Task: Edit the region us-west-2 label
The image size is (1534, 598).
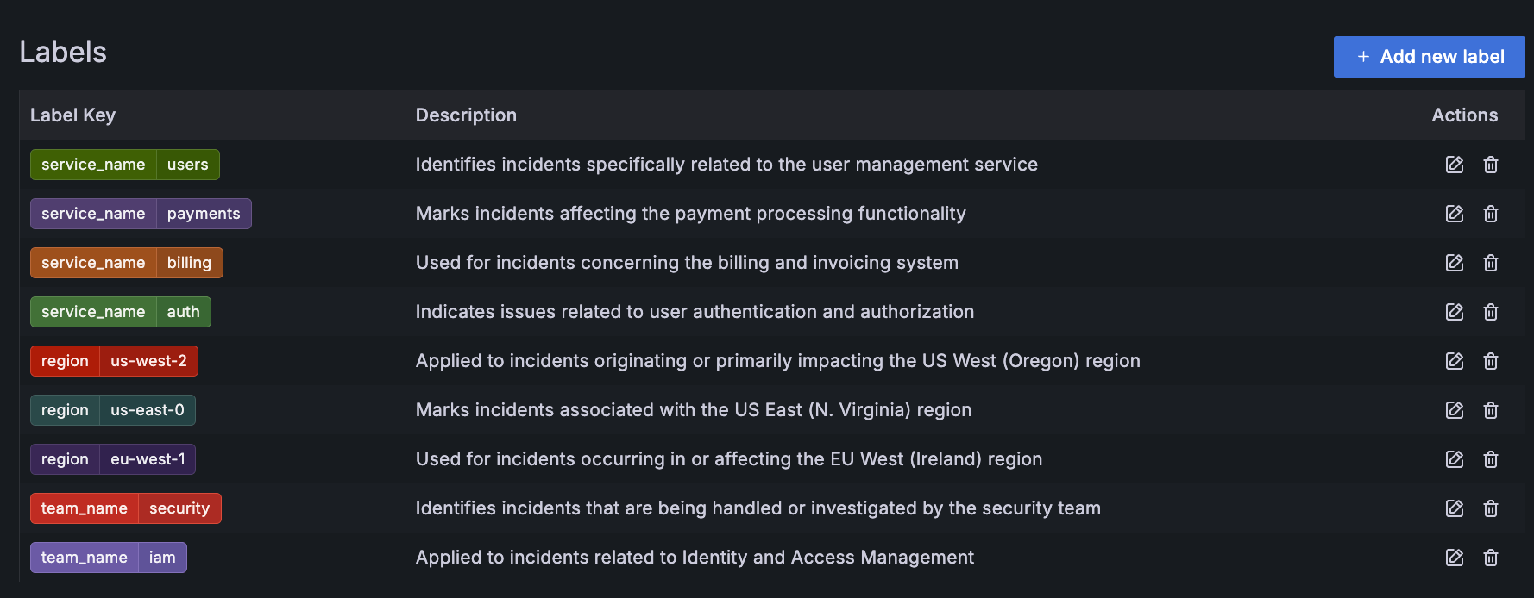Action: 1455,361
